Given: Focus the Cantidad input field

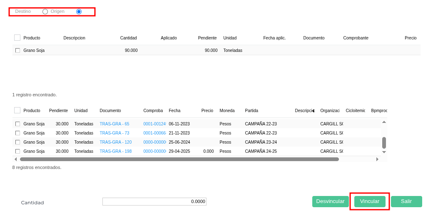Looking at the screenshot, I should (x=154, y=201).
